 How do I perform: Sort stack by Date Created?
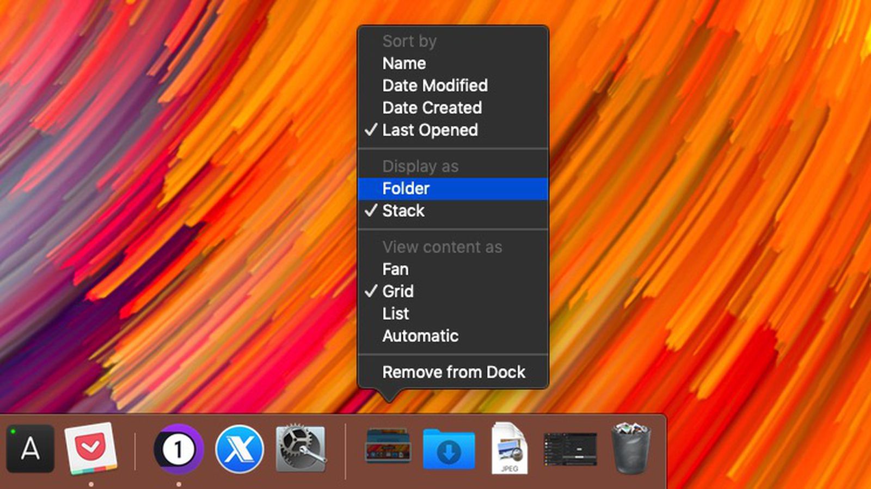(453, 108)
